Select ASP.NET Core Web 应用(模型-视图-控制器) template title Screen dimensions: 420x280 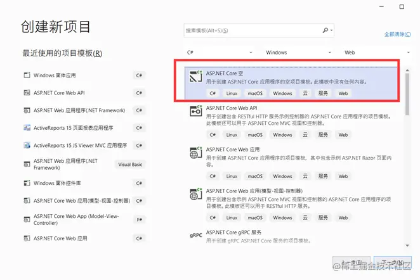254,191
